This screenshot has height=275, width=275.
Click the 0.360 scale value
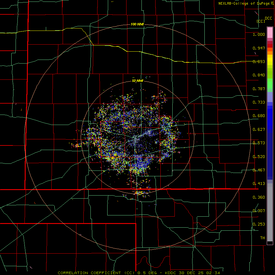pyautogui.click(x=259, y=197)
